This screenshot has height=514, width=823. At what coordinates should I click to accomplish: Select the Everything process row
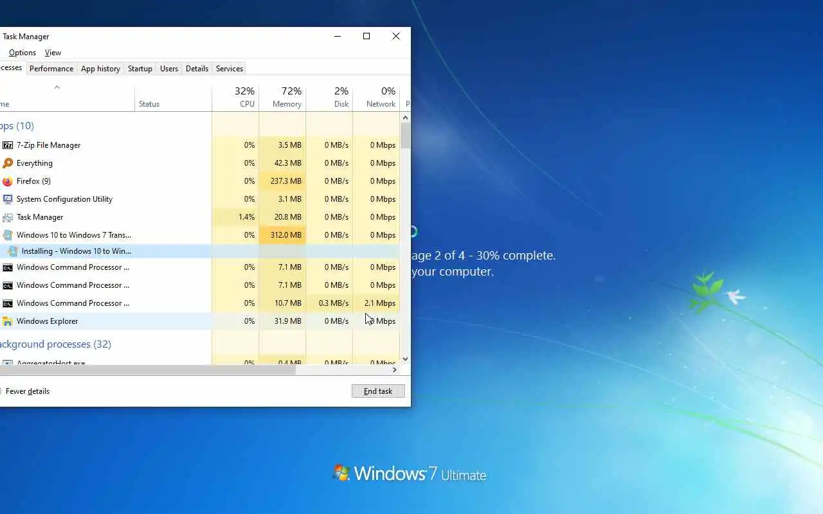(199, 163)
